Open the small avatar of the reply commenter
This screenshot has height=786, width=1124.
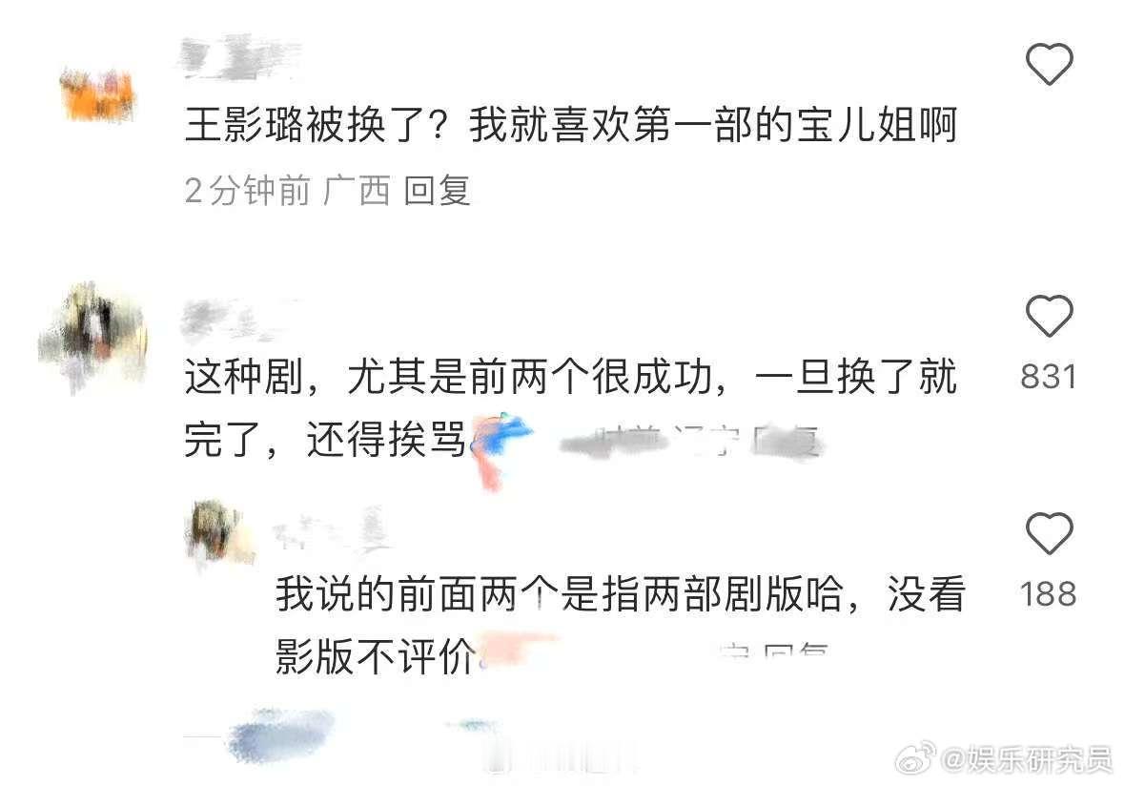pyautogui.click(x=218, y=532)
